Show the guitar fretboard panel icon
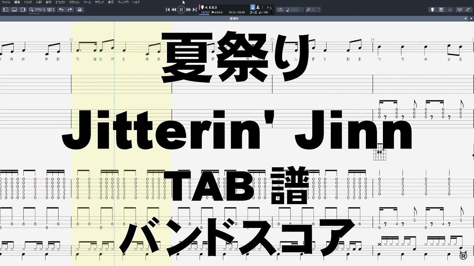This screenshot has width=474, height=266. (x=432, y=9)
